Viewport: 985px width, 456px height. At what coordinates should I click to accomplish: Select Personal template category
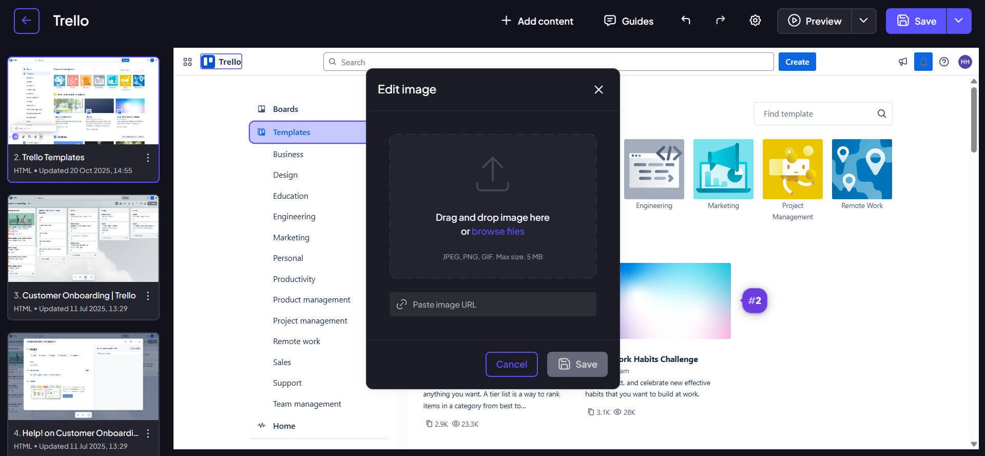point(288,258)
